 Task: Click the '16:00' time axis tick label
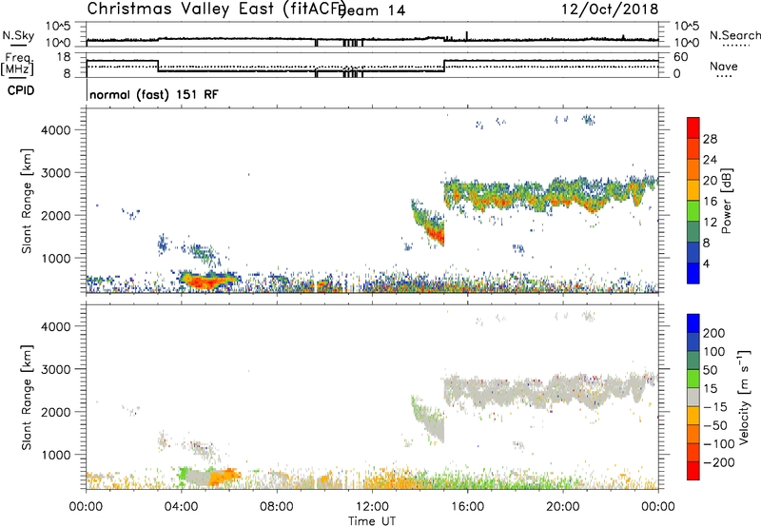click(467, 507)
